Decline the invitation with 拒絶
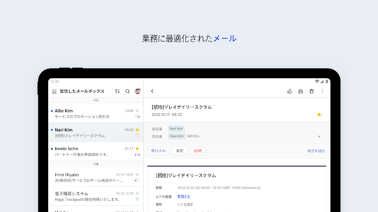Viewport: 378px width, 212px height. pos(198,151)
